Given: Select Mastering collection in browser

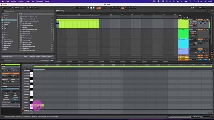Looking at the screenshot, I should point(7,22).
